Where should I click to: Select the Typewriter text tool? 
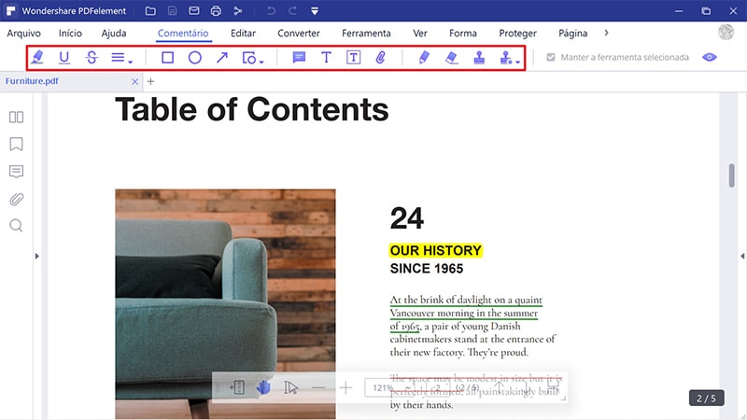(x=326, y=58)
